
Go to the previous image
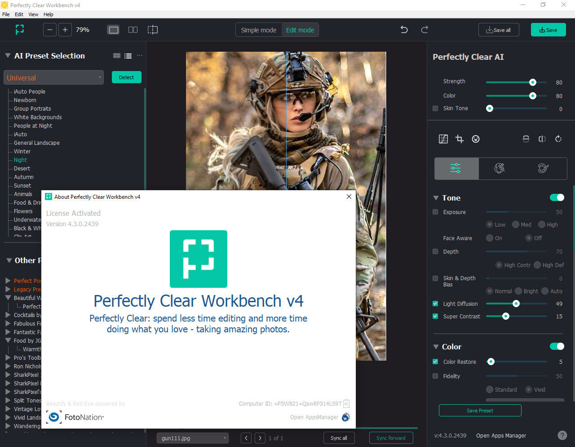[246, 438]
